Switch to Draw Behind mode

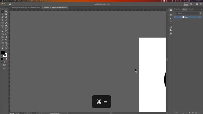click(x=4, y=62)
